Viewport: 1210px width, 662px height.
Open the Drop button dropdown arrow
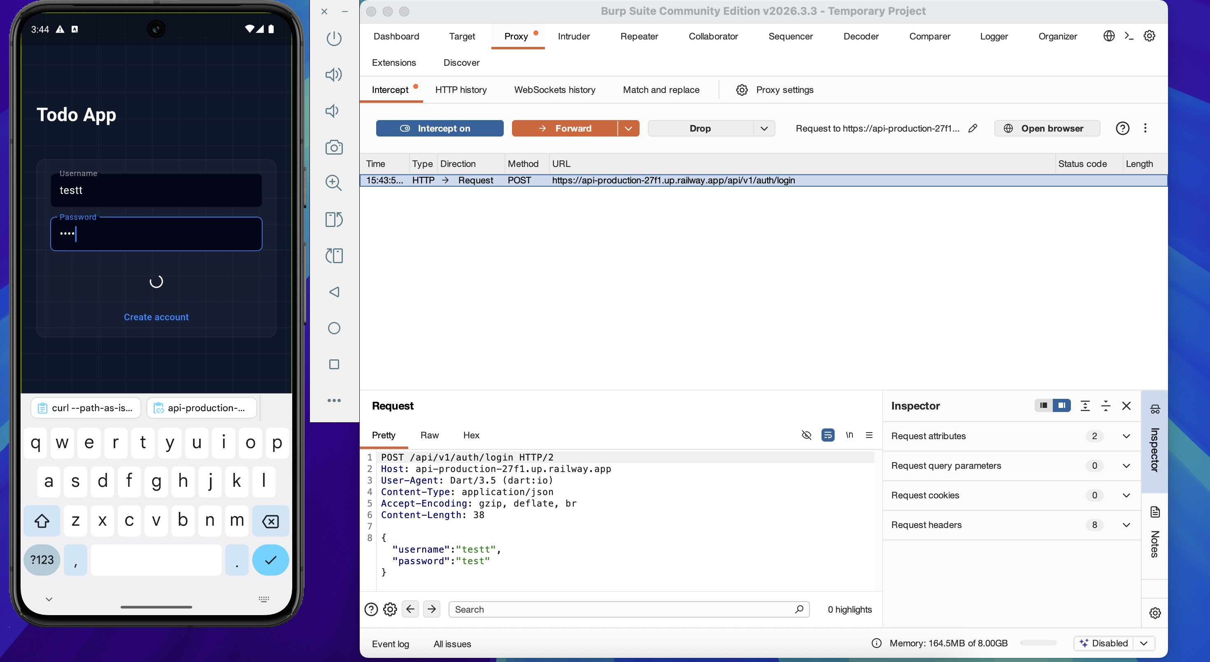(x=764, y=128)
